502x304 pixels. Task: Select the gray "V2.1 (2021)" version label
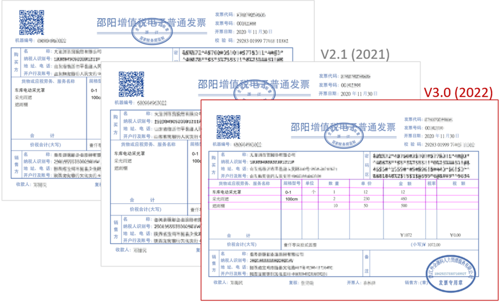point(355,54)
